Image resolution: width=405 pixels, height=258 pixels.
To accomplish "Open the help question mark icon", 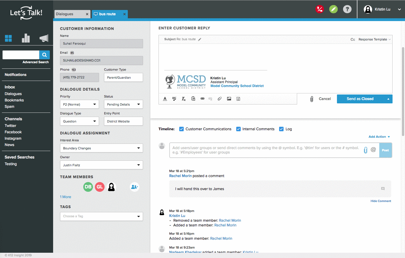I will click(x=347, y=9).
